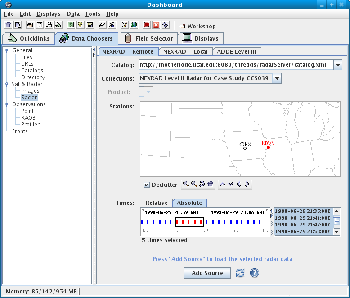
Task: Open the Catalog URL dropdown
Action: coord(338,65)
